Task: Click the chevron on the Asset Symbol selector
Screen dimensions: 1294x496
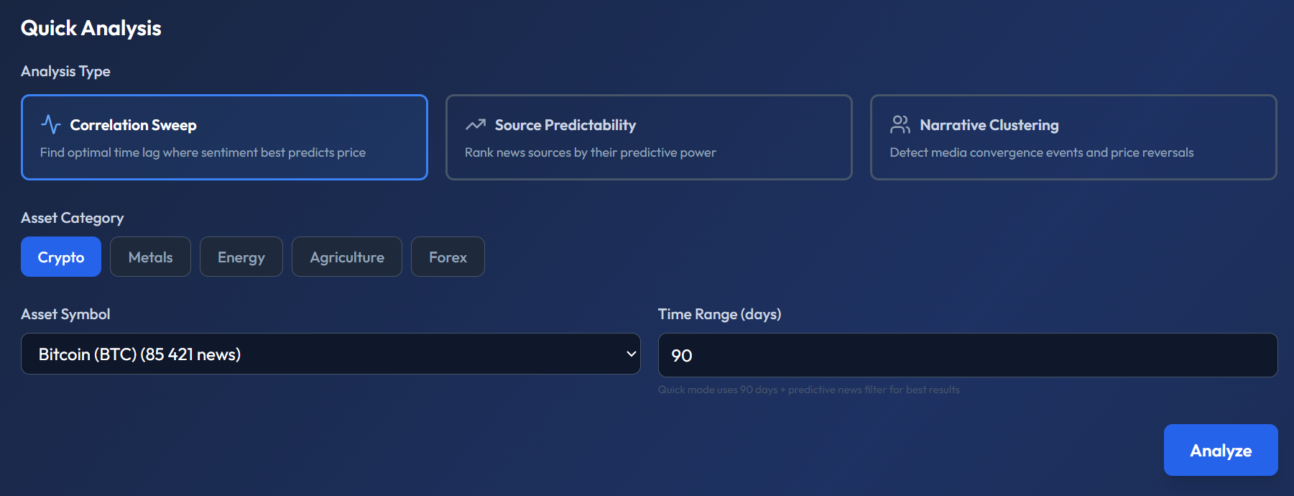Action: coord(630,354)
